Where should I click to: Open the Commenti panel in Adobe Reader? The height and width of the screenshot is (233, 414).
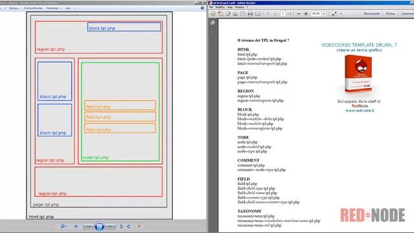click(x=408, y=14)
